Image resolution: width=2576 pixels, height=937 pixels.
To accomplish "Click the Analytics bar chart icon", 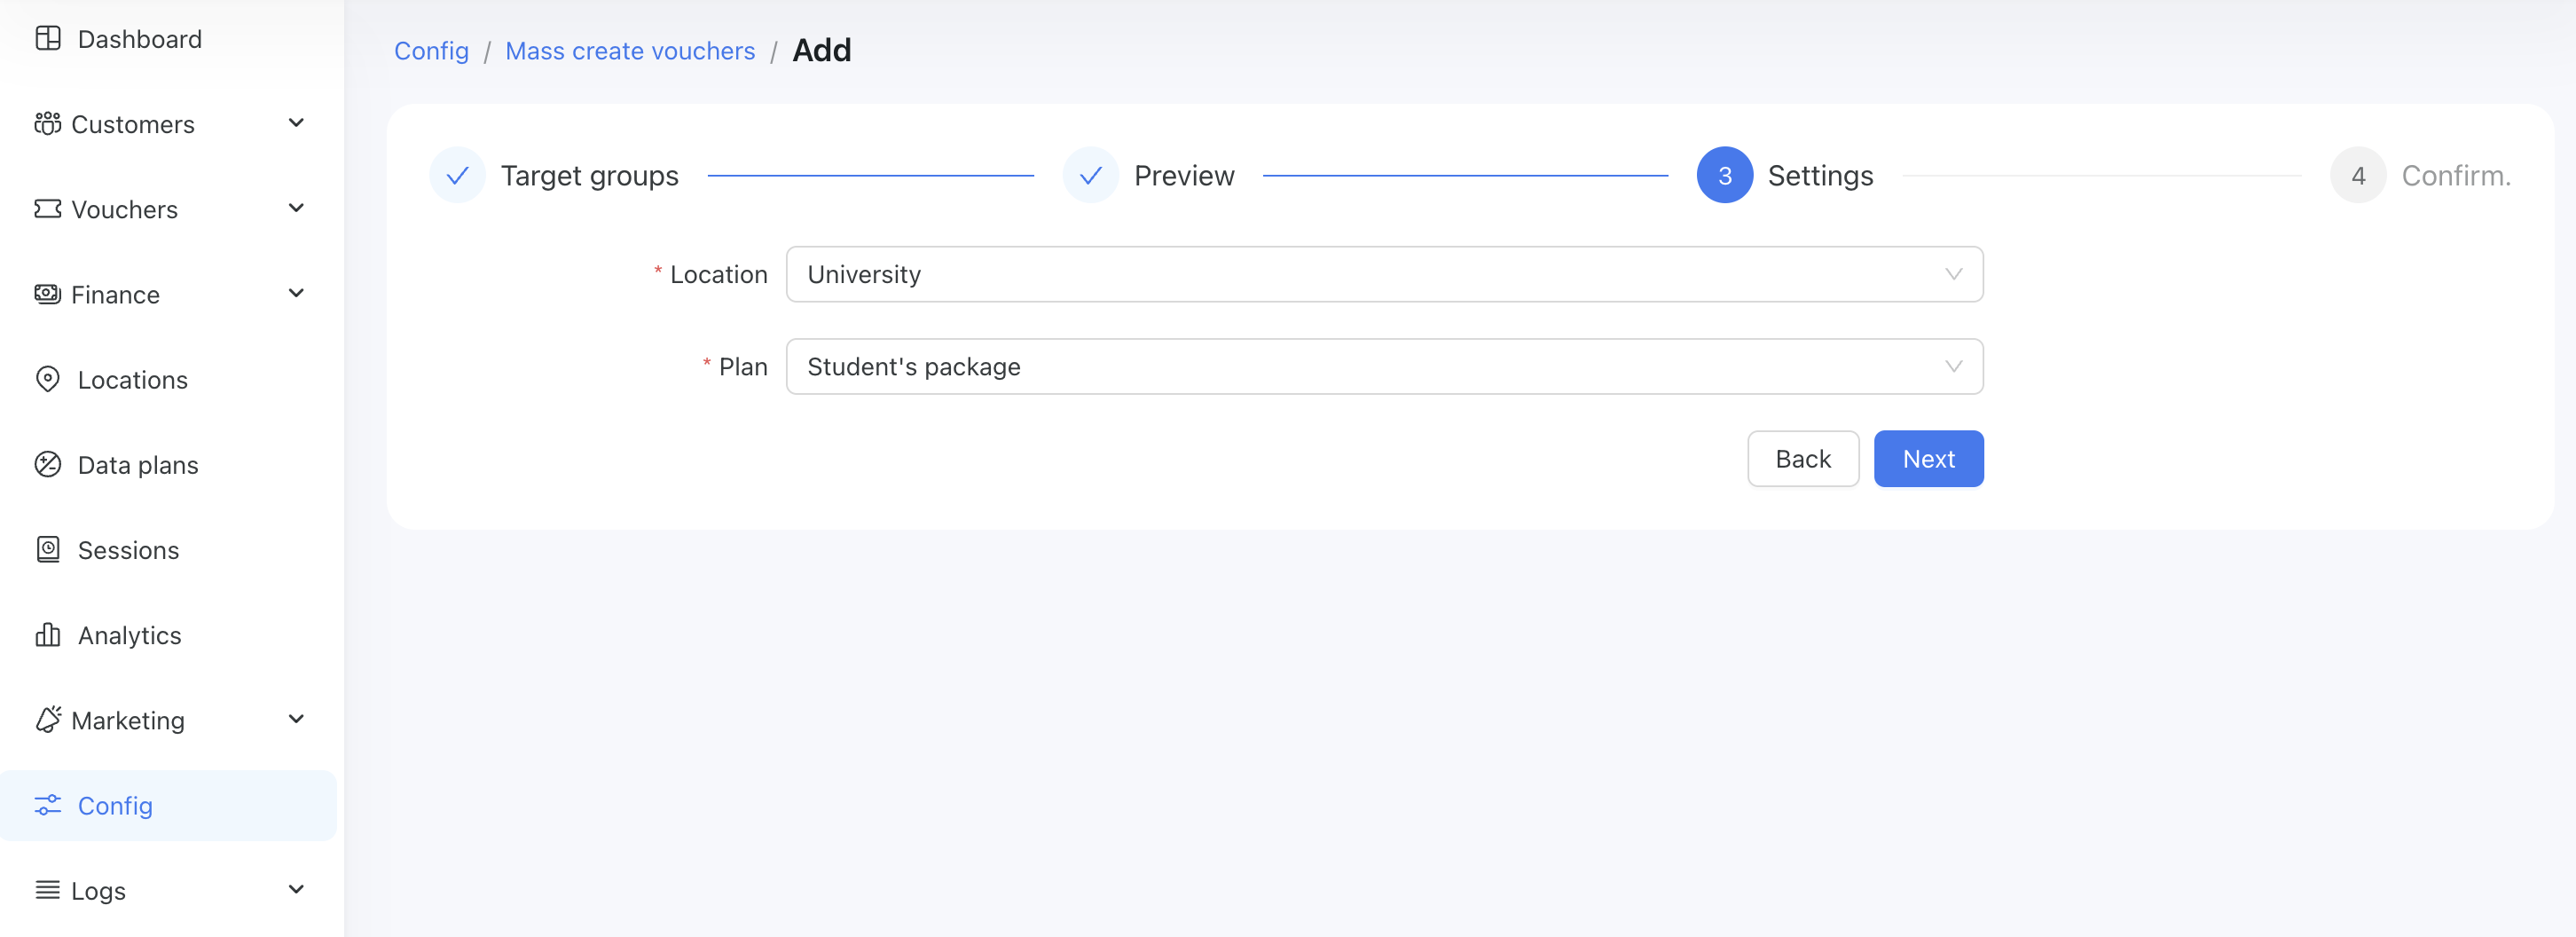I will (x=48, y=635).
